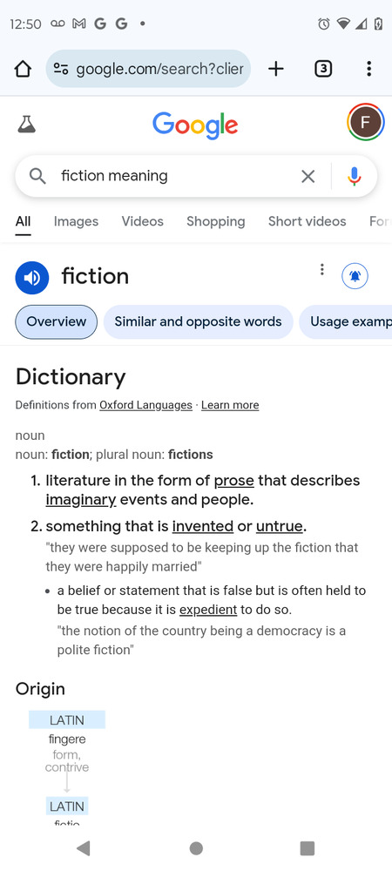Switch to Videos results tab
The width and height of the screenshot is (392, 871).
click(x=143, y=221)
